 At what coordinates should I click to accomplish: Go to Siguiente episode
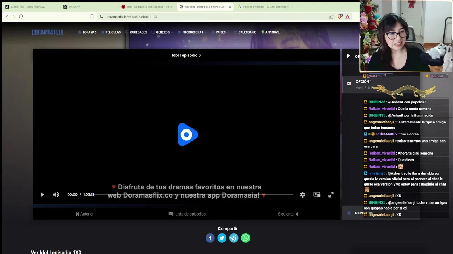[288, 214]
